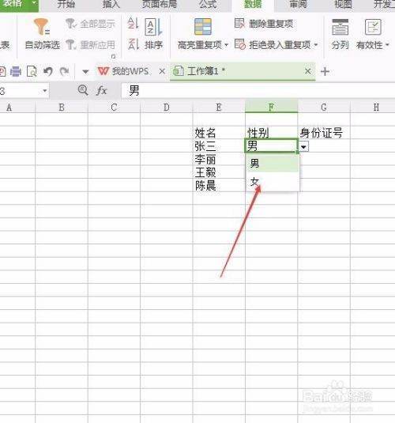Click the 身份证号 header cell
Screen dimensions: 395x423
324,133
